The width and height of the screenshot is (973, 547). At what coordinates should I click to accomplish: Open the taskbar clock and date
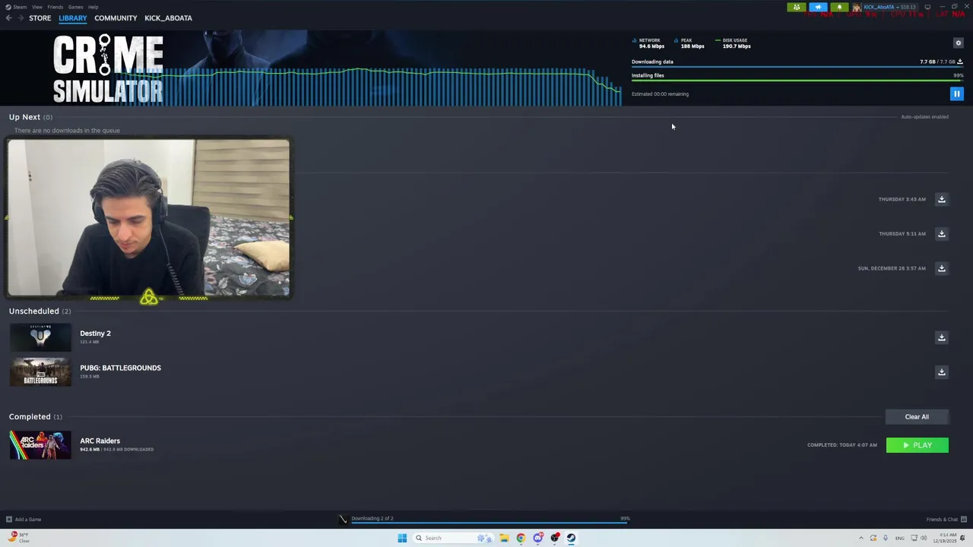pyautogui.click(x=946, y=538)
